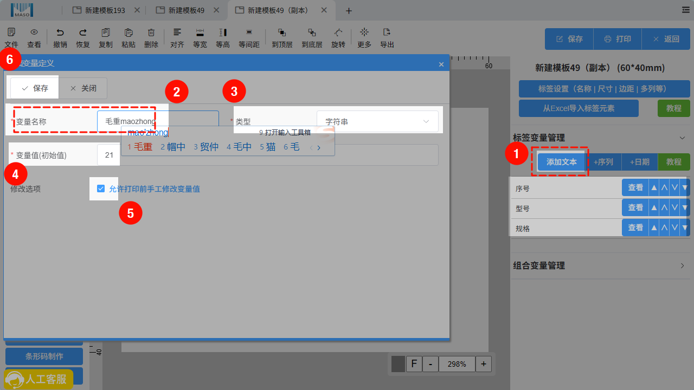Viewport: 694px width, 390px height.
Task: View the 规格 variable with 查看
Action: coord(635,228)
